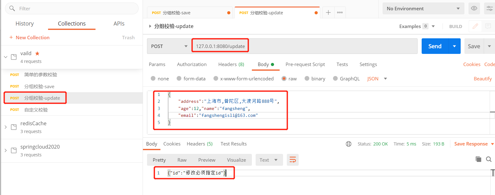Toggle the response line wrap icon
This screenshot has height=195, width=495.
[293, 160]
